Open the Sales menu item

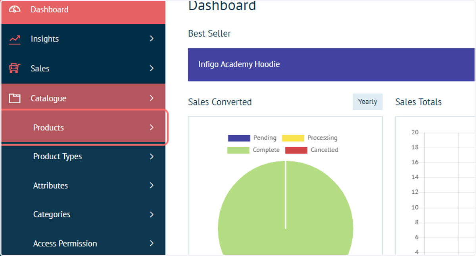(x=83, y=69)
